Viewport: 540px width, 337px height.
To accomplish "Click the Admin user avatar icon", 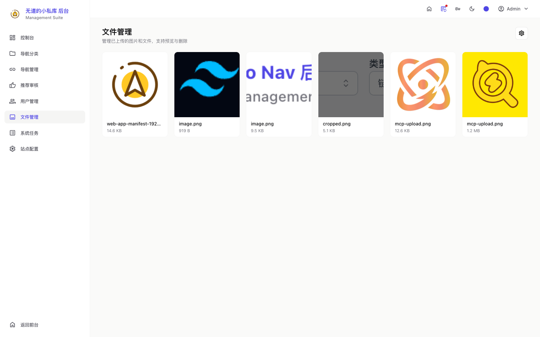I will (501, 9).
